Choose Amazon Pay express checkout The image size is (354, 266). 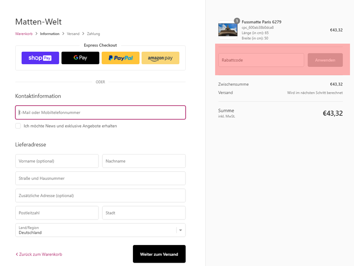[x=160, y=58]
